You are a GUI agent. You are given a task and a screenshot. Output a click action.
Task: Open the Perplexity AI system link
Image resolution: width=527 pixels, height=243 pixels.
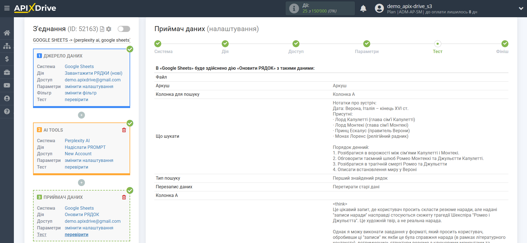click(x=77, y=141)
